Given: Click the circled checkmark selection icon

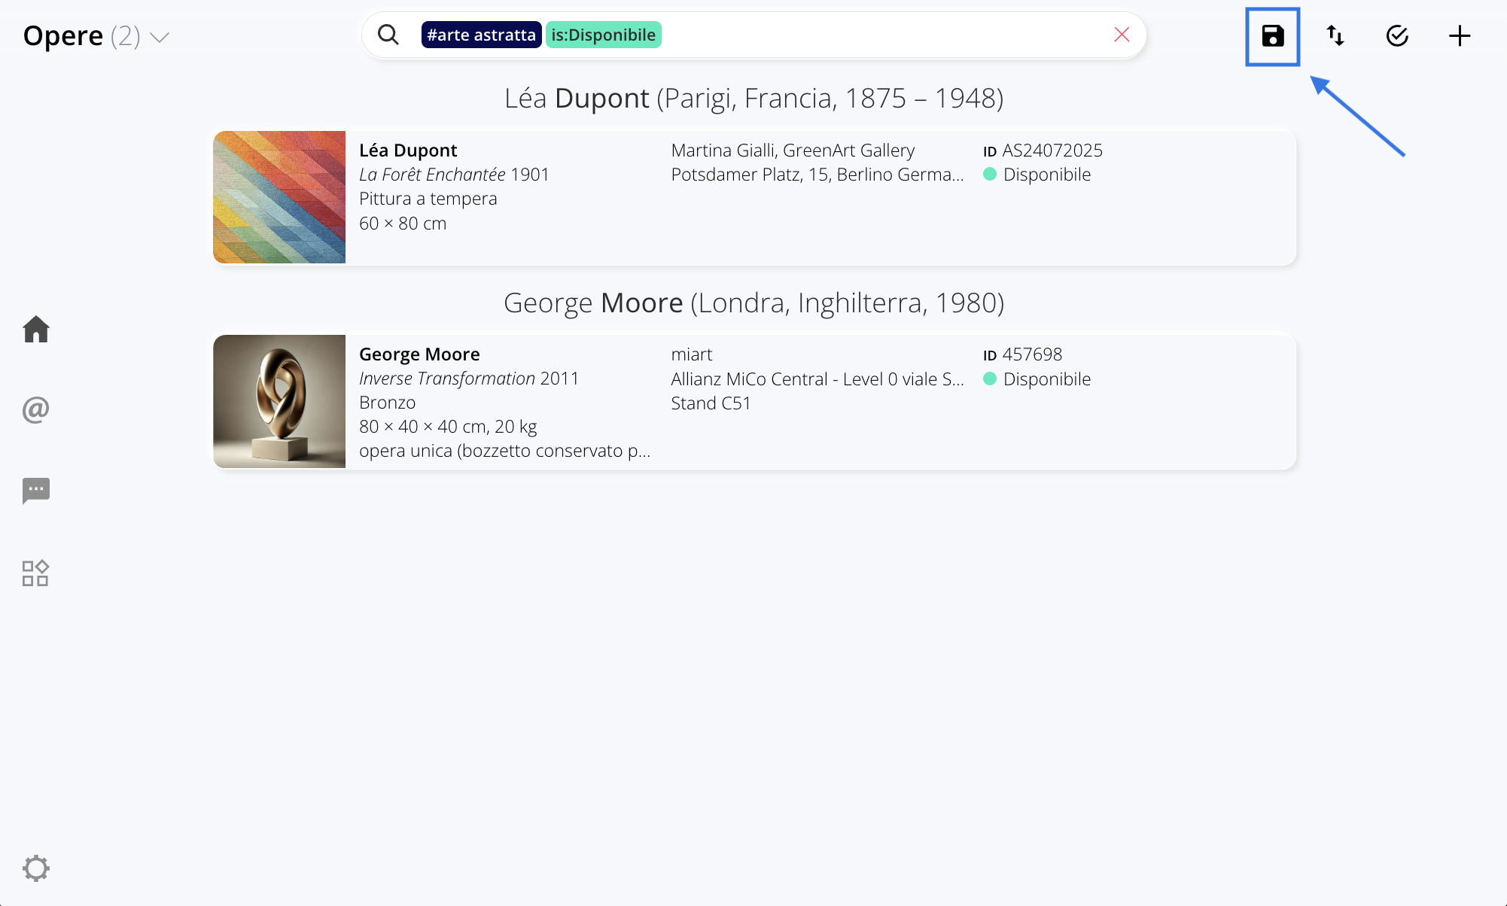Looking at the screenshot, I should (x=1397, y=36).
